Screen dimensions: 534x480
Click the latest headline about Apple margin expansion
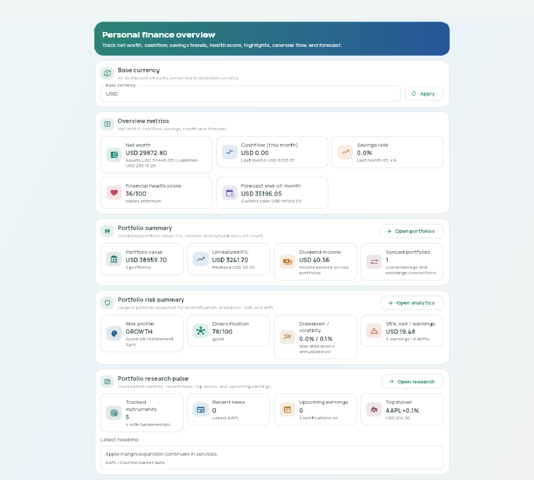point(272,457)
